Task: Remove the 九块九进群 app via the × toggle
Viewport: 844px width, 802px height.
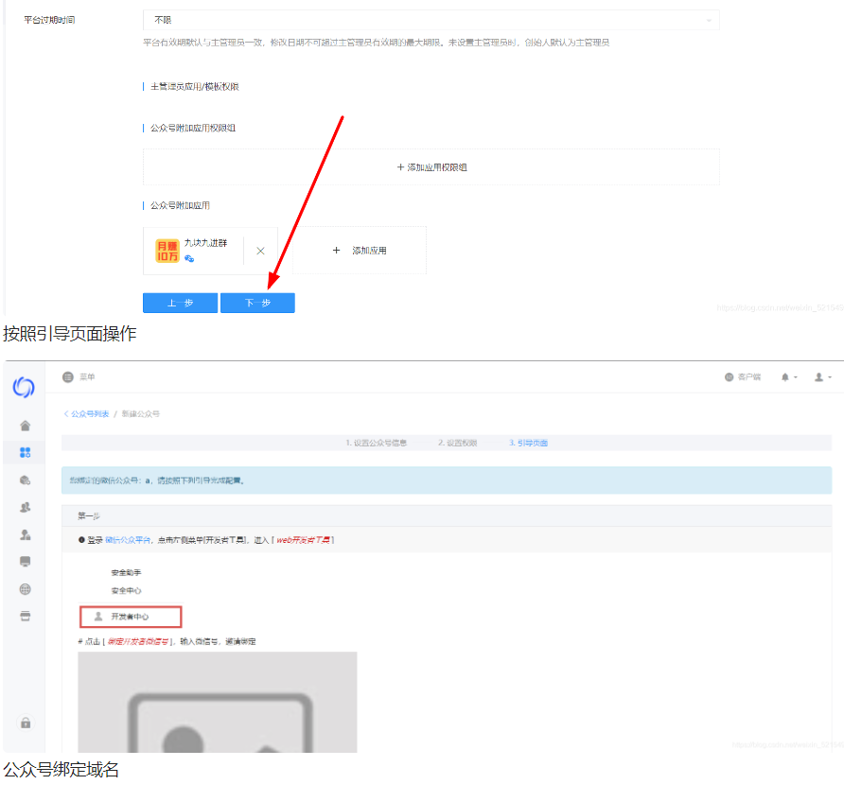Action: click(260, 250)
